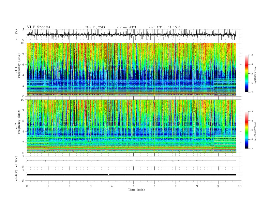Click time-axis tick label "5"
270x209 pixels.
[x=133, y=186]
